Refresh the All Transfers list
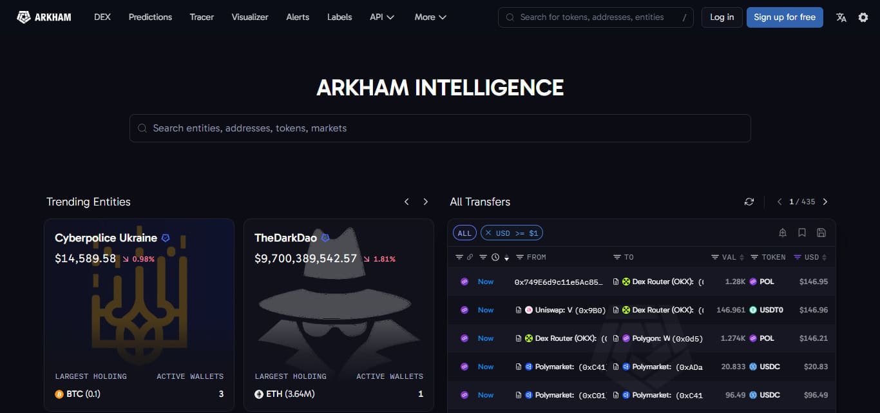 tap(749, 202)
